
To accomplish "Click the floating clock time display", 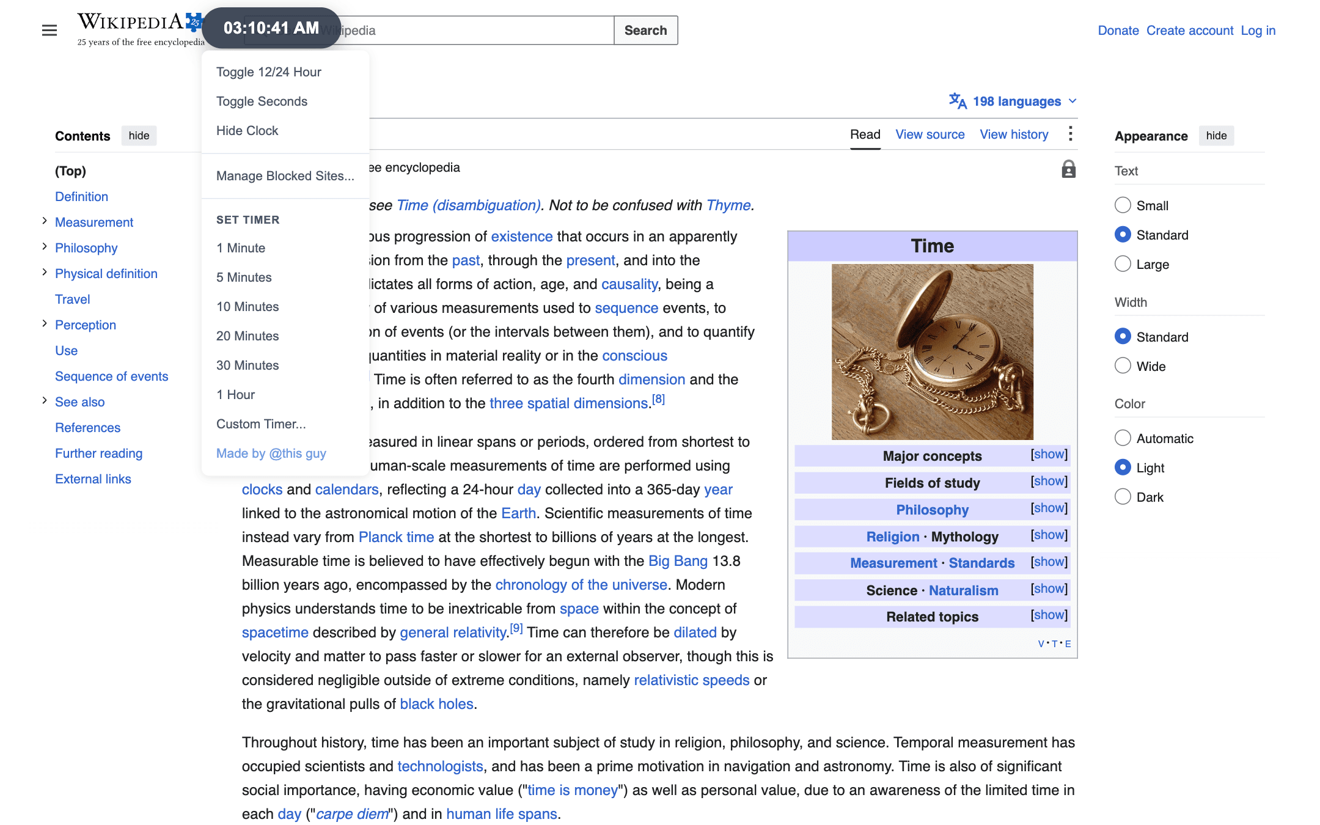I will 271,28.
